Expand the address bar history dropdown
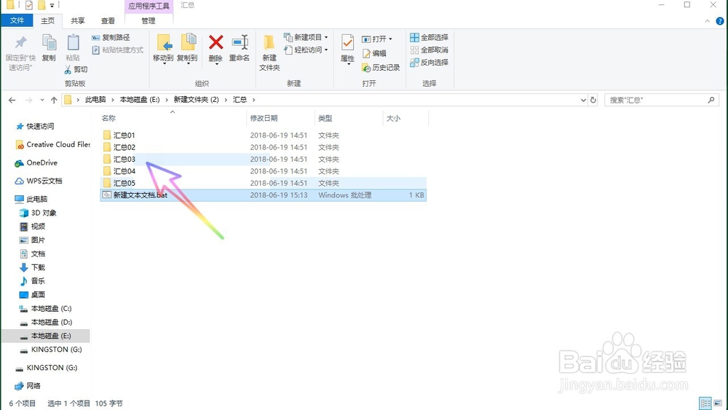The height and width of the screenshot is (410, 728). (583, 100)
